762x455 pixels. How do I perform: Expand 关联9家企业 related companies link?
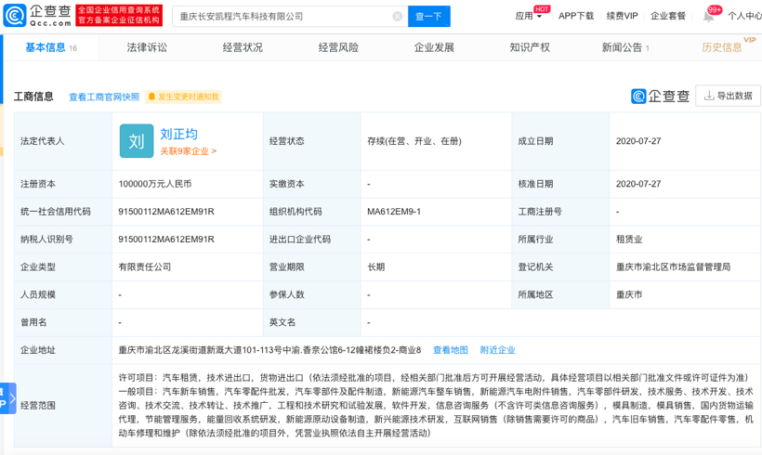pos(188,150)
